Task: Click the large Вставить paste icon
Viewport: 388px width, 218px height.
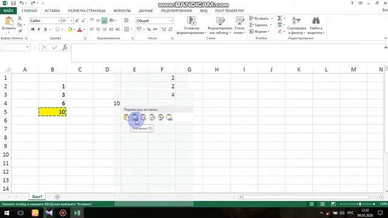Action: click(x=9, y=21)
